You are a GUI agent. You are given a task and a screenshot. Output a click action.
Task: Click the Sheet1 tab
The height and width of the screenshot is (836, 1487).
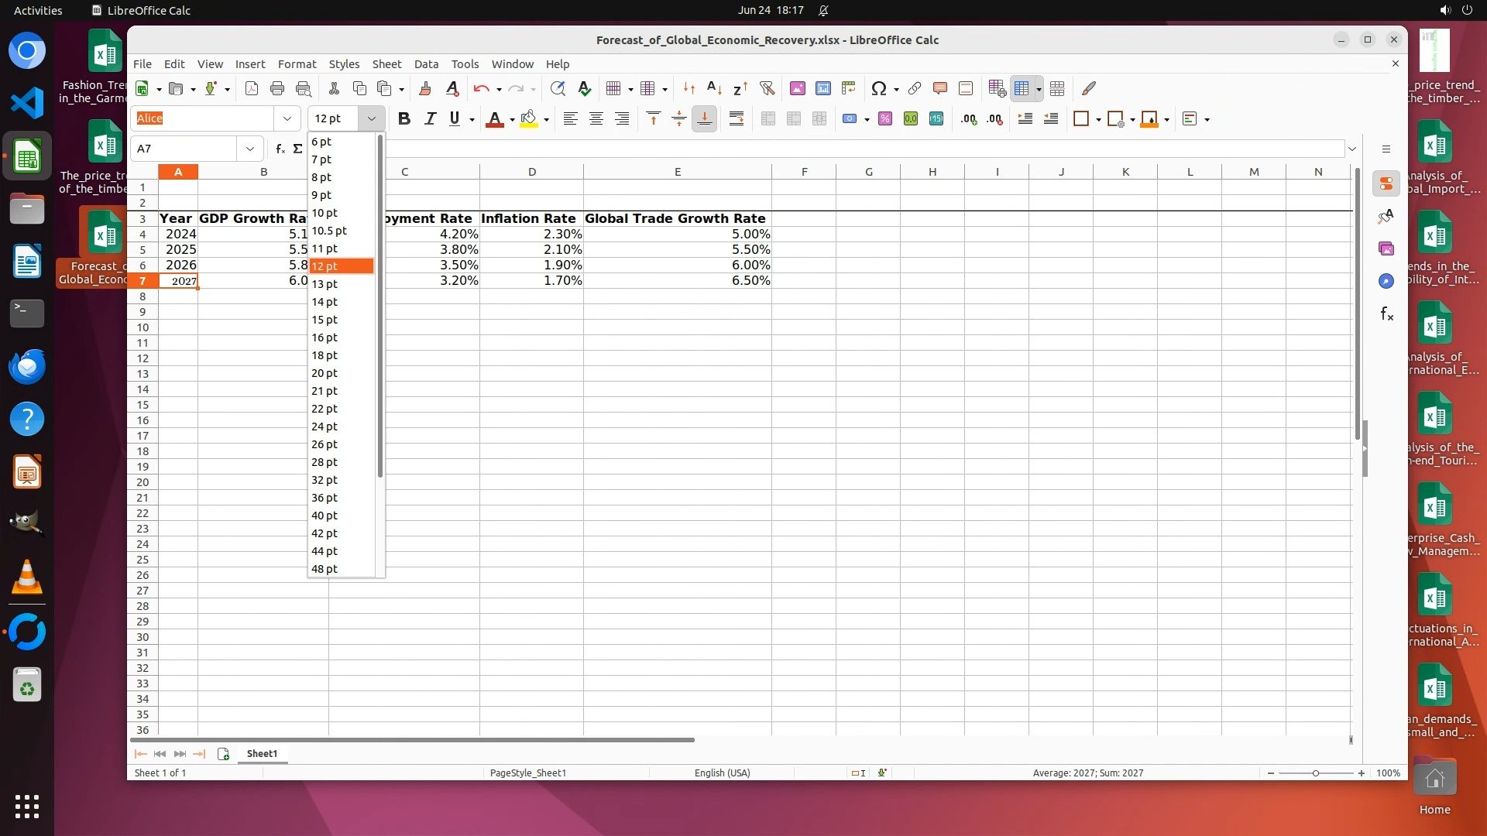[x=262, y=753]
